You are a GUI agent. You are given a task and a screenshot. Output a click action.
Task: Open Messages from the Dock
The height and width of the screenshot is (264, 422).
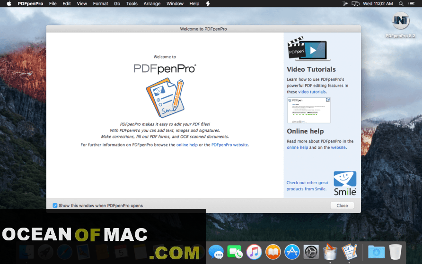click(x=216, y=252)
